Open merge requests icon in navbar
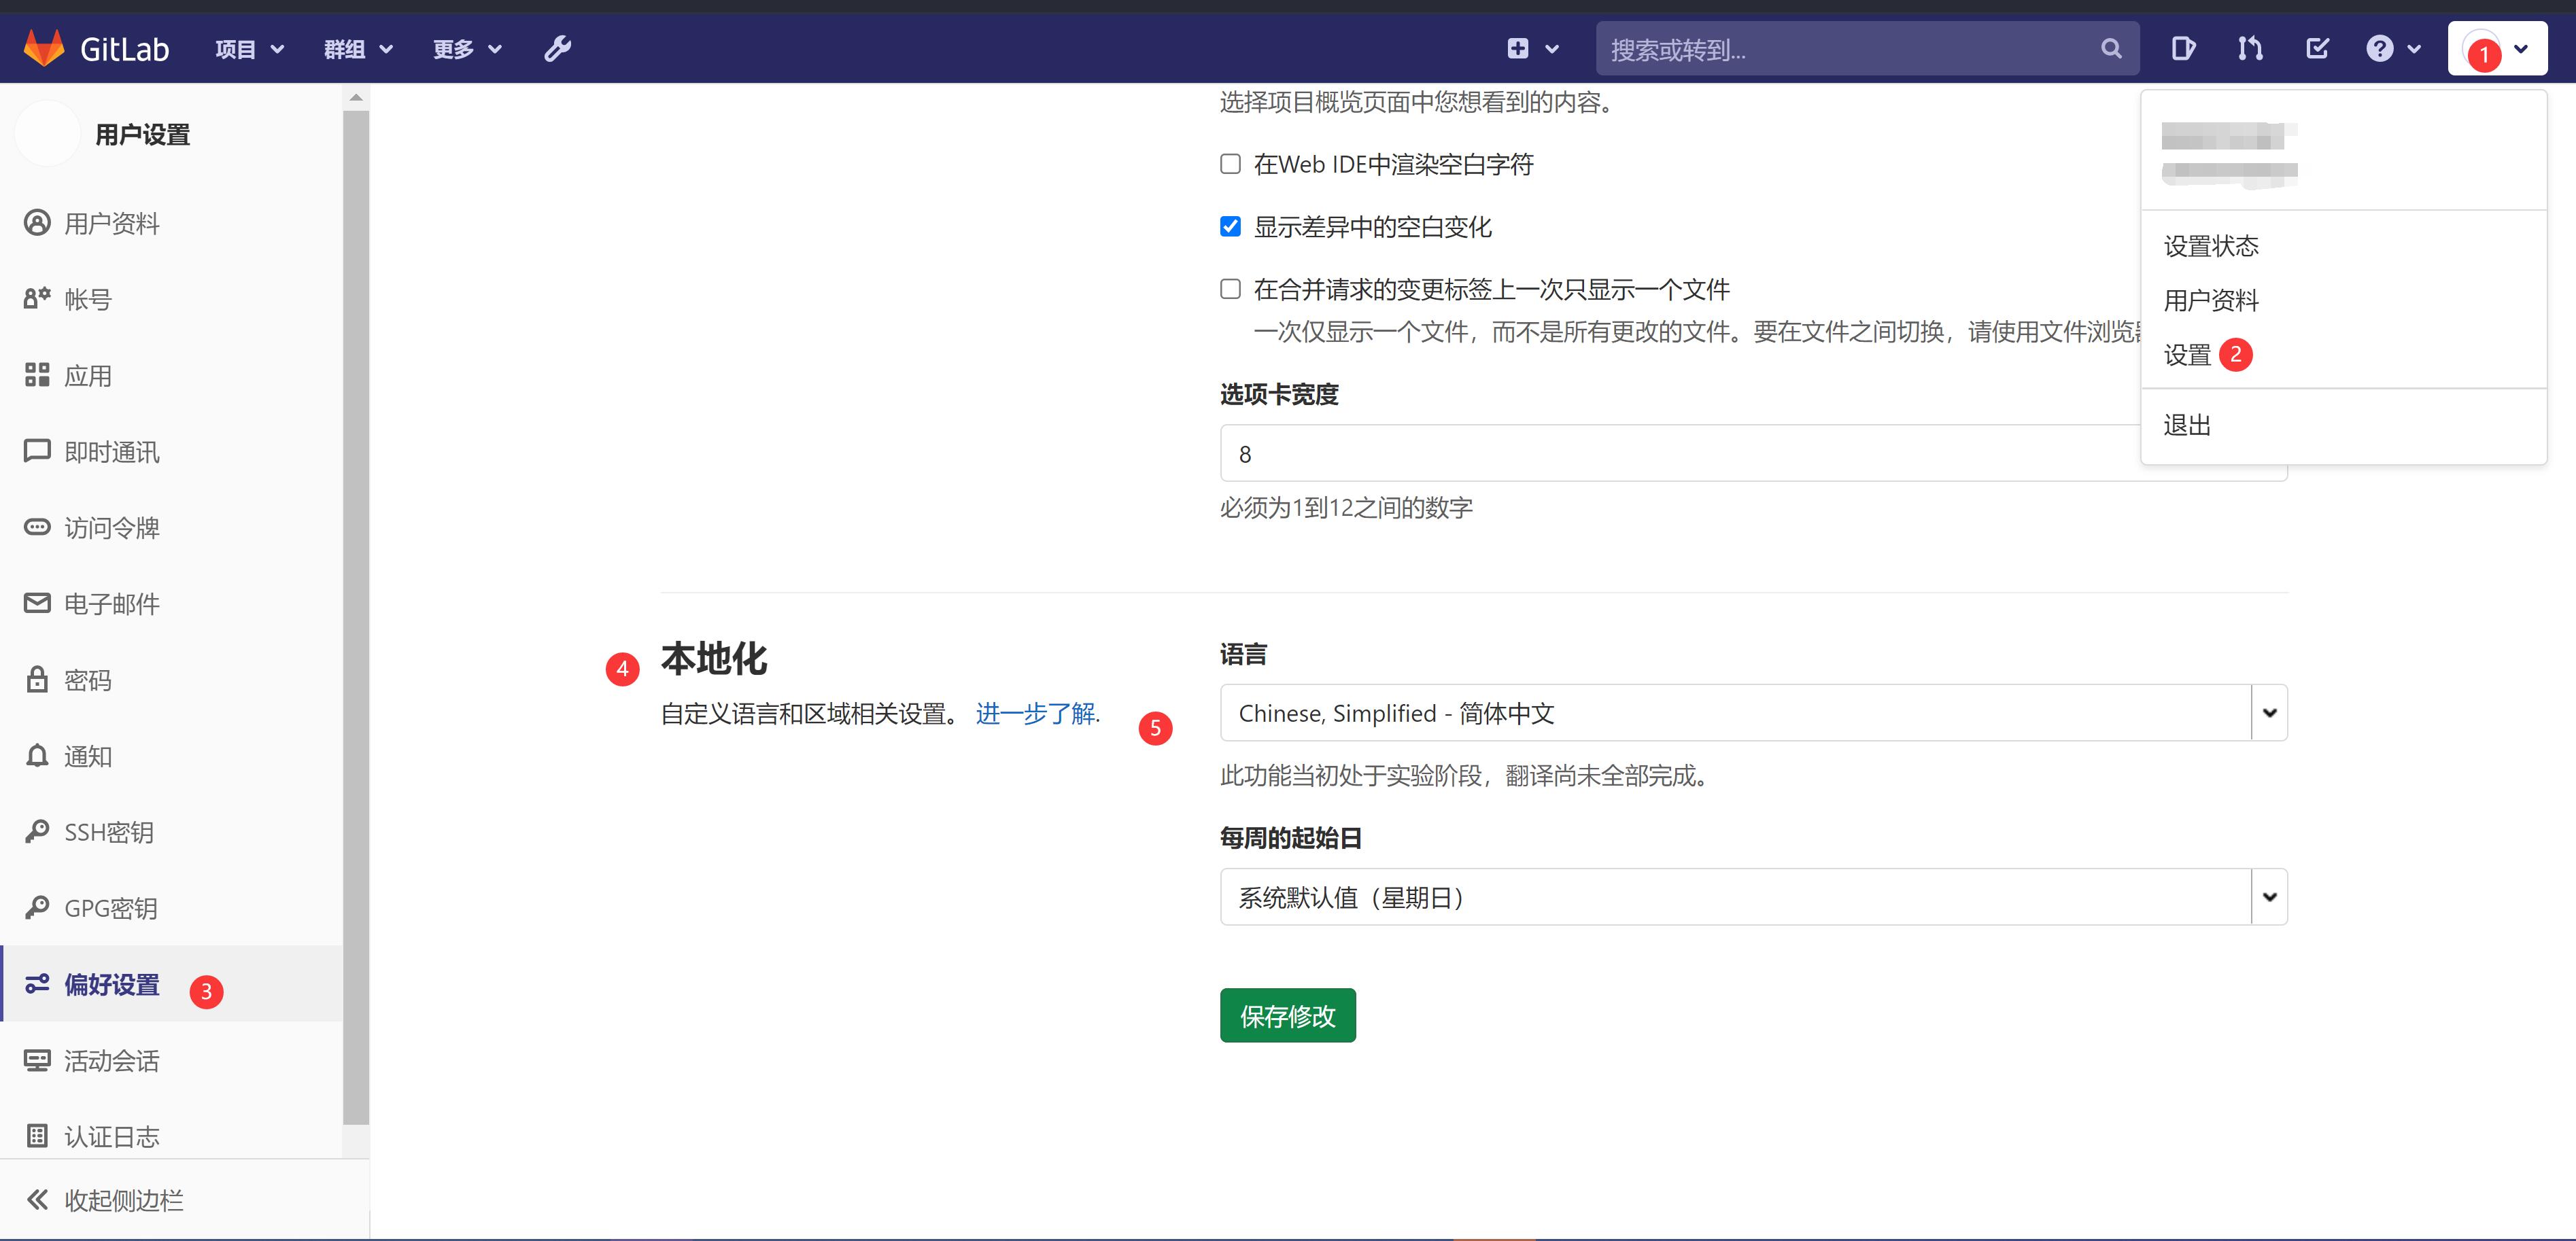2576x1241 pixels. (2250, 48)
